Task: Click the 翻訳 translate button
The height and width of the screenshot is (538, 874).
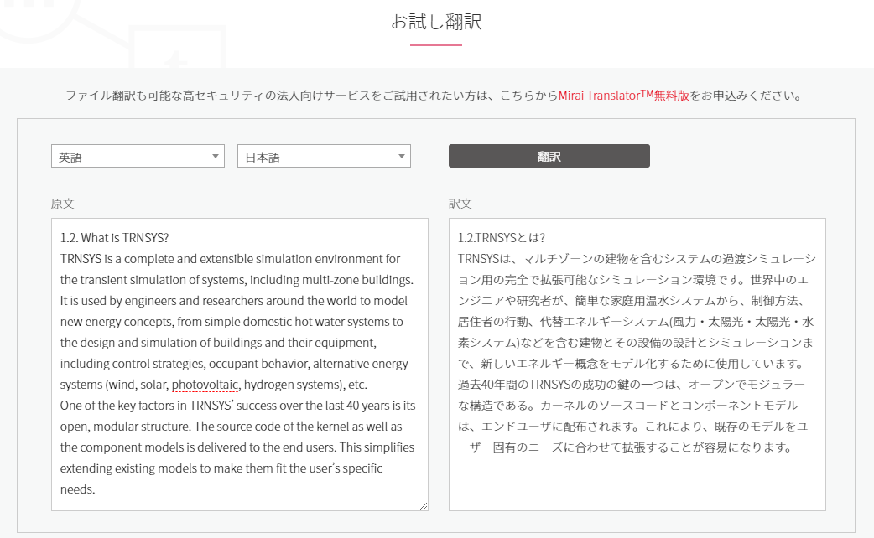Action: pyautogui.click(x=549, y=157)
